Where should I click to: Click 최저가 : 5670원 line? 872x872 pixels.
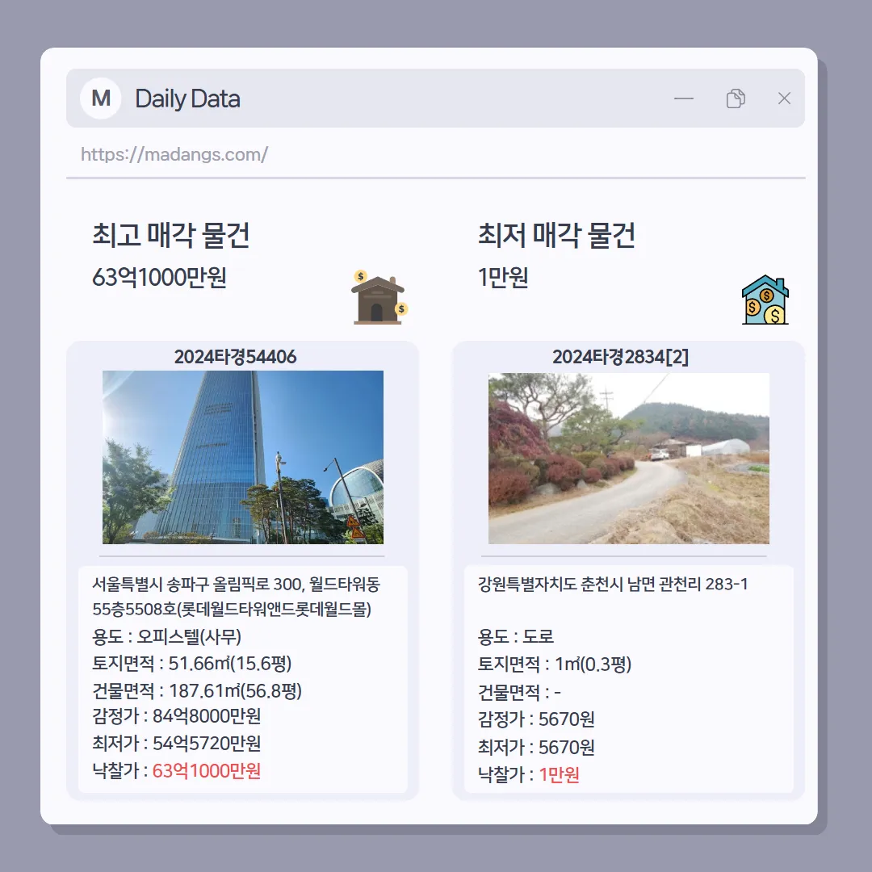536,747
